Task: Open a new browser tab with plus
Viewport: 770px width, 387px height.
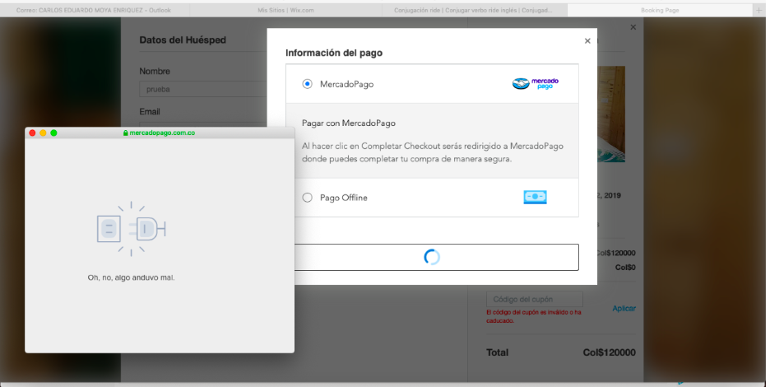Action: click(x=758, y=10)
